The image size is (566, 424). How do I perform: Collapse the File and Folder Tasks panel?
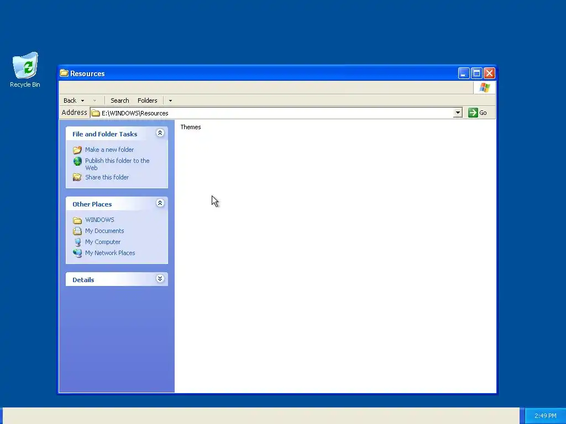pos(160,133)
